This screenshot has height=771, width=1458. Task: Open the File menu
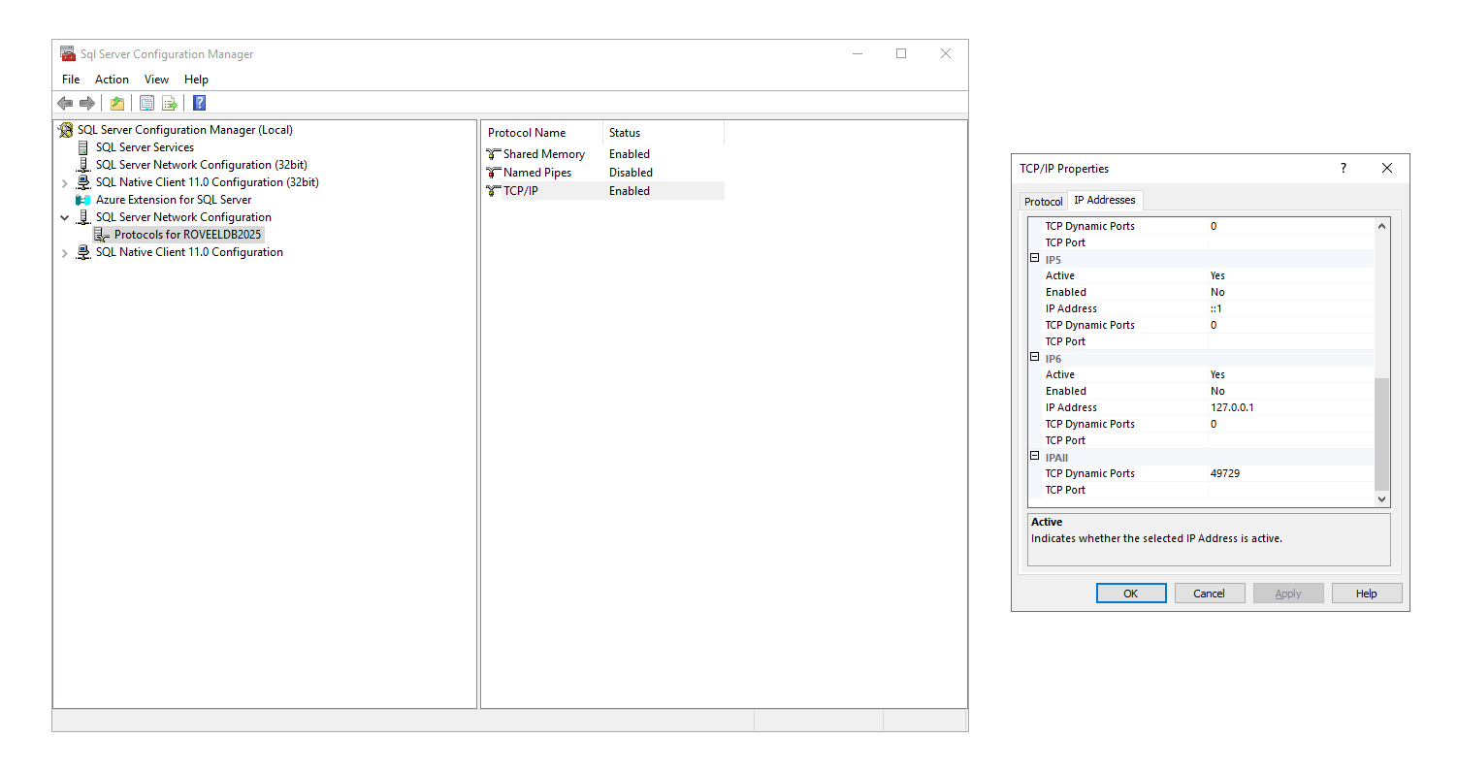(x=71, y=80)
